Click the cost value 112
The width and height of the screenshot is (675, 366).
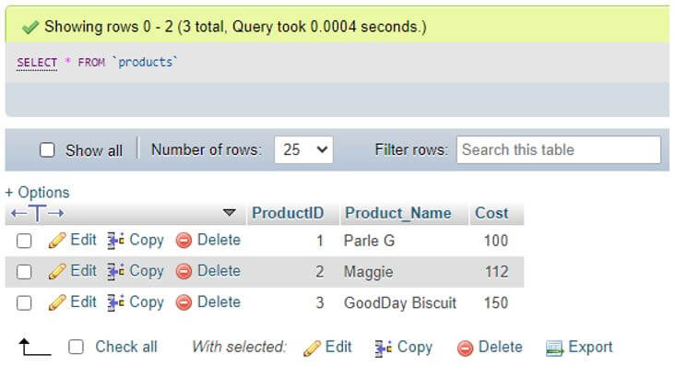(496, 272)
